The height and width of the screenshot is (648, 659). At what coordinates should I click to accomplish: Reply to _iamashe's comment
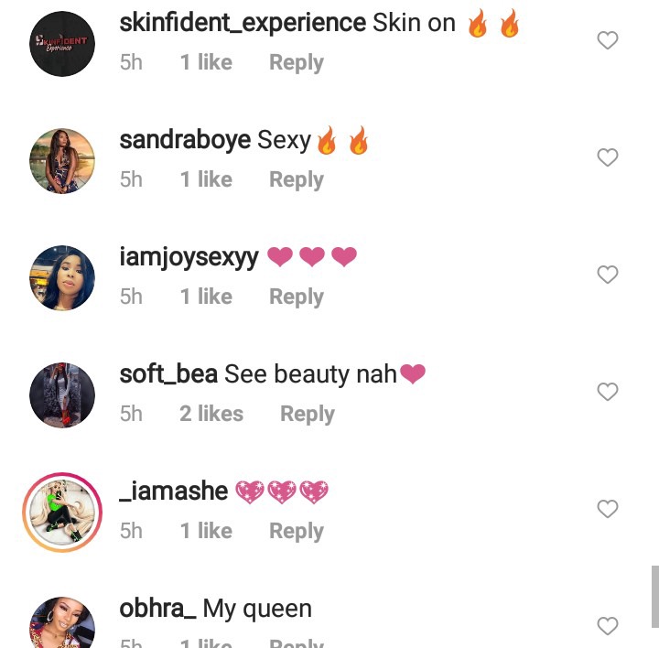point(297,531)
